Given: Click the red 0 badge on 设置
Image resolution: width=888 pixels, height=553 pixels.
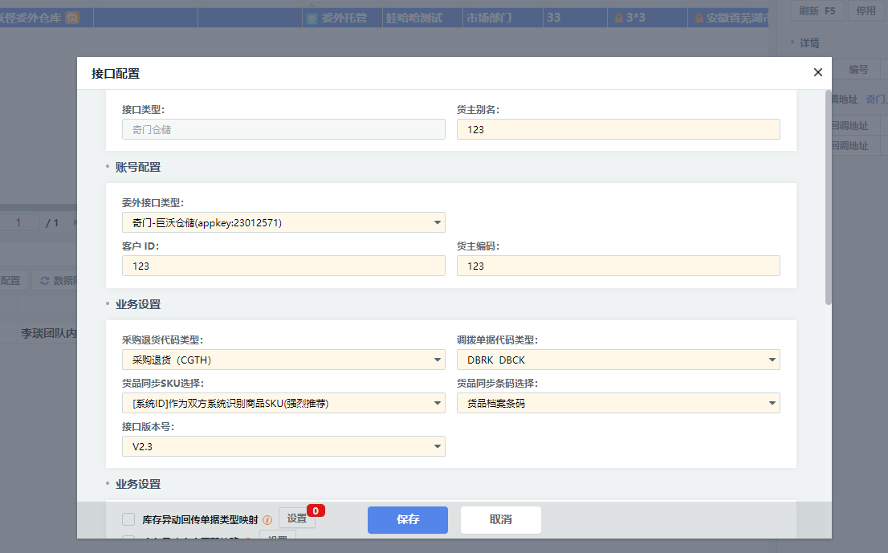Looking at the screenshot, I should tap(316, 510).
